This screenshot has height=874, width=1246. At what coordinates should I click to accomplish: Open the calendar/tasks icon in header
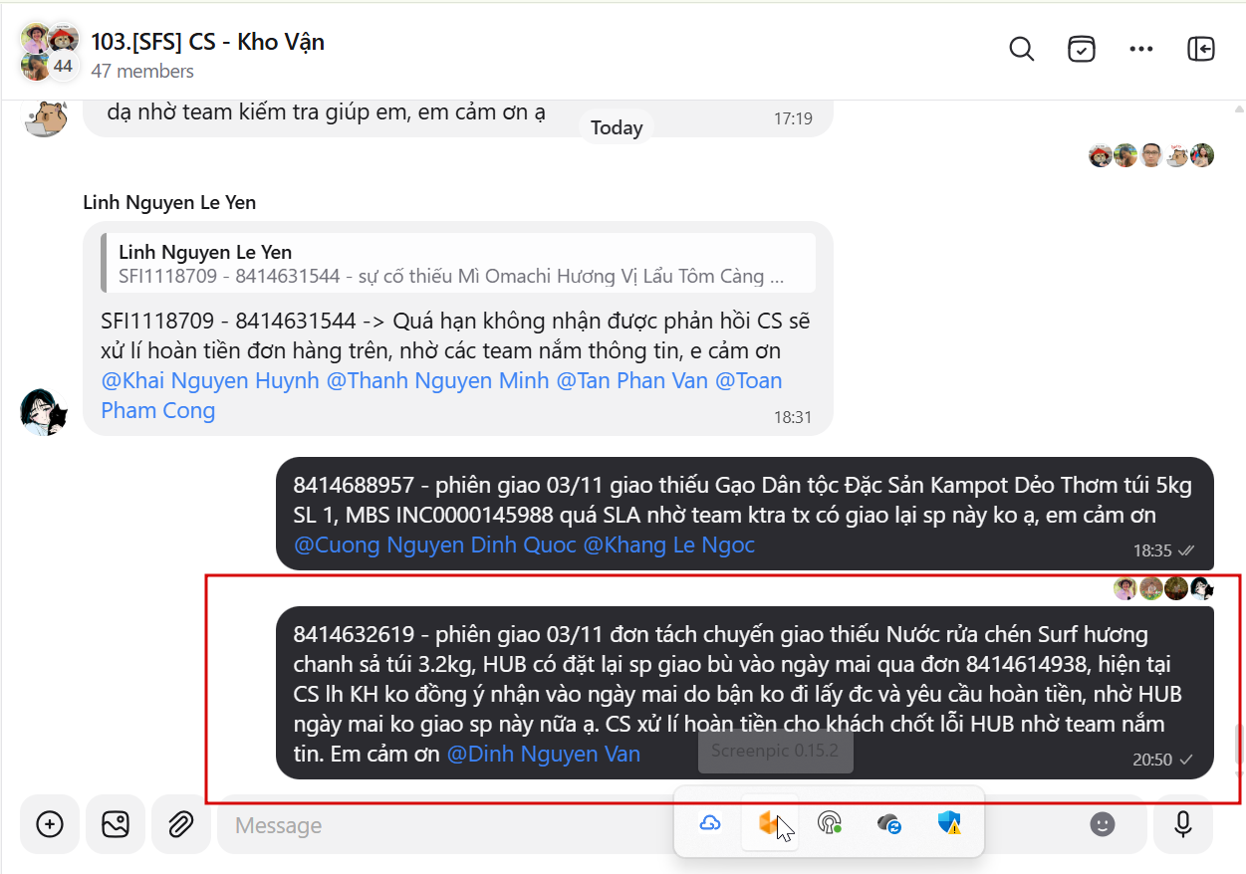tap(1082, 49)
